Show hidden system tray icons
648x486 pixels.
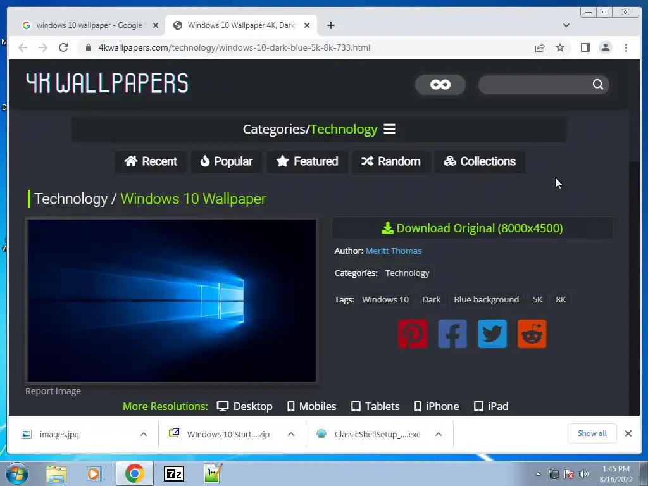pyautogui.click(x=538, y=474)
